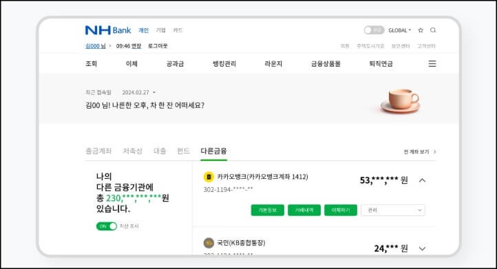The width and height of the screenshot is (497, 269).
Task: Open the 이체 menu
Action: pos(131,64)
